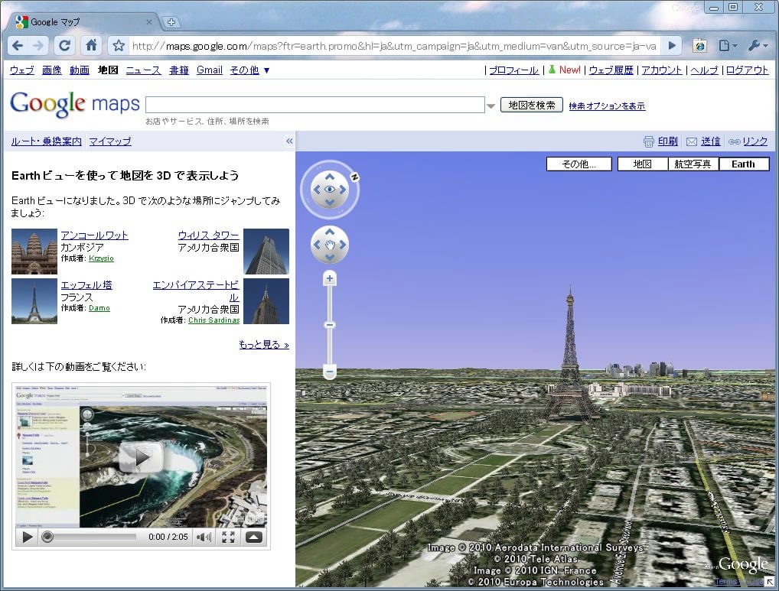The image size is (779, 591).
Task: Open the 画像 navigation link
Action: point(51,70)
